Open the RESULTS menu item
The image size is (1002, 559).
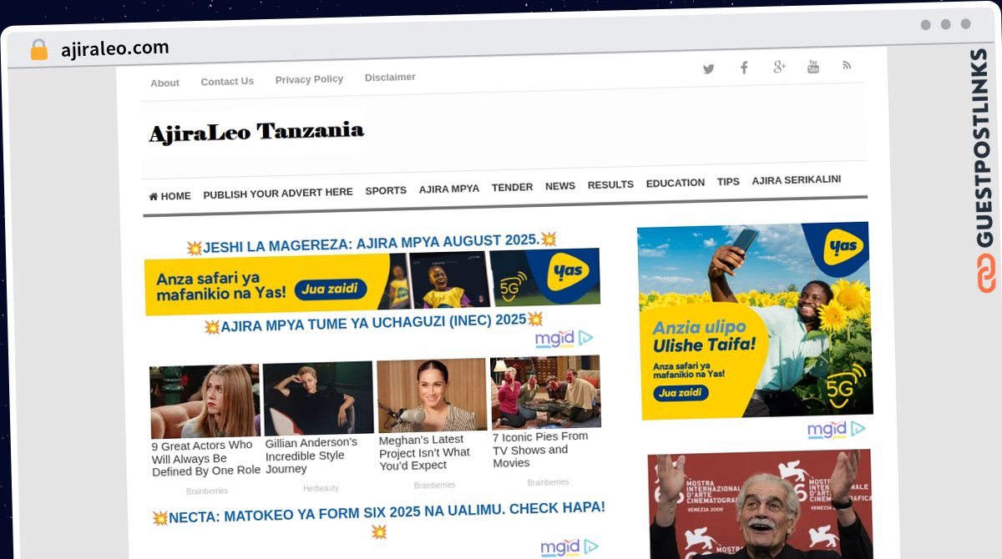pyautogui.click(x=610, y=184)
